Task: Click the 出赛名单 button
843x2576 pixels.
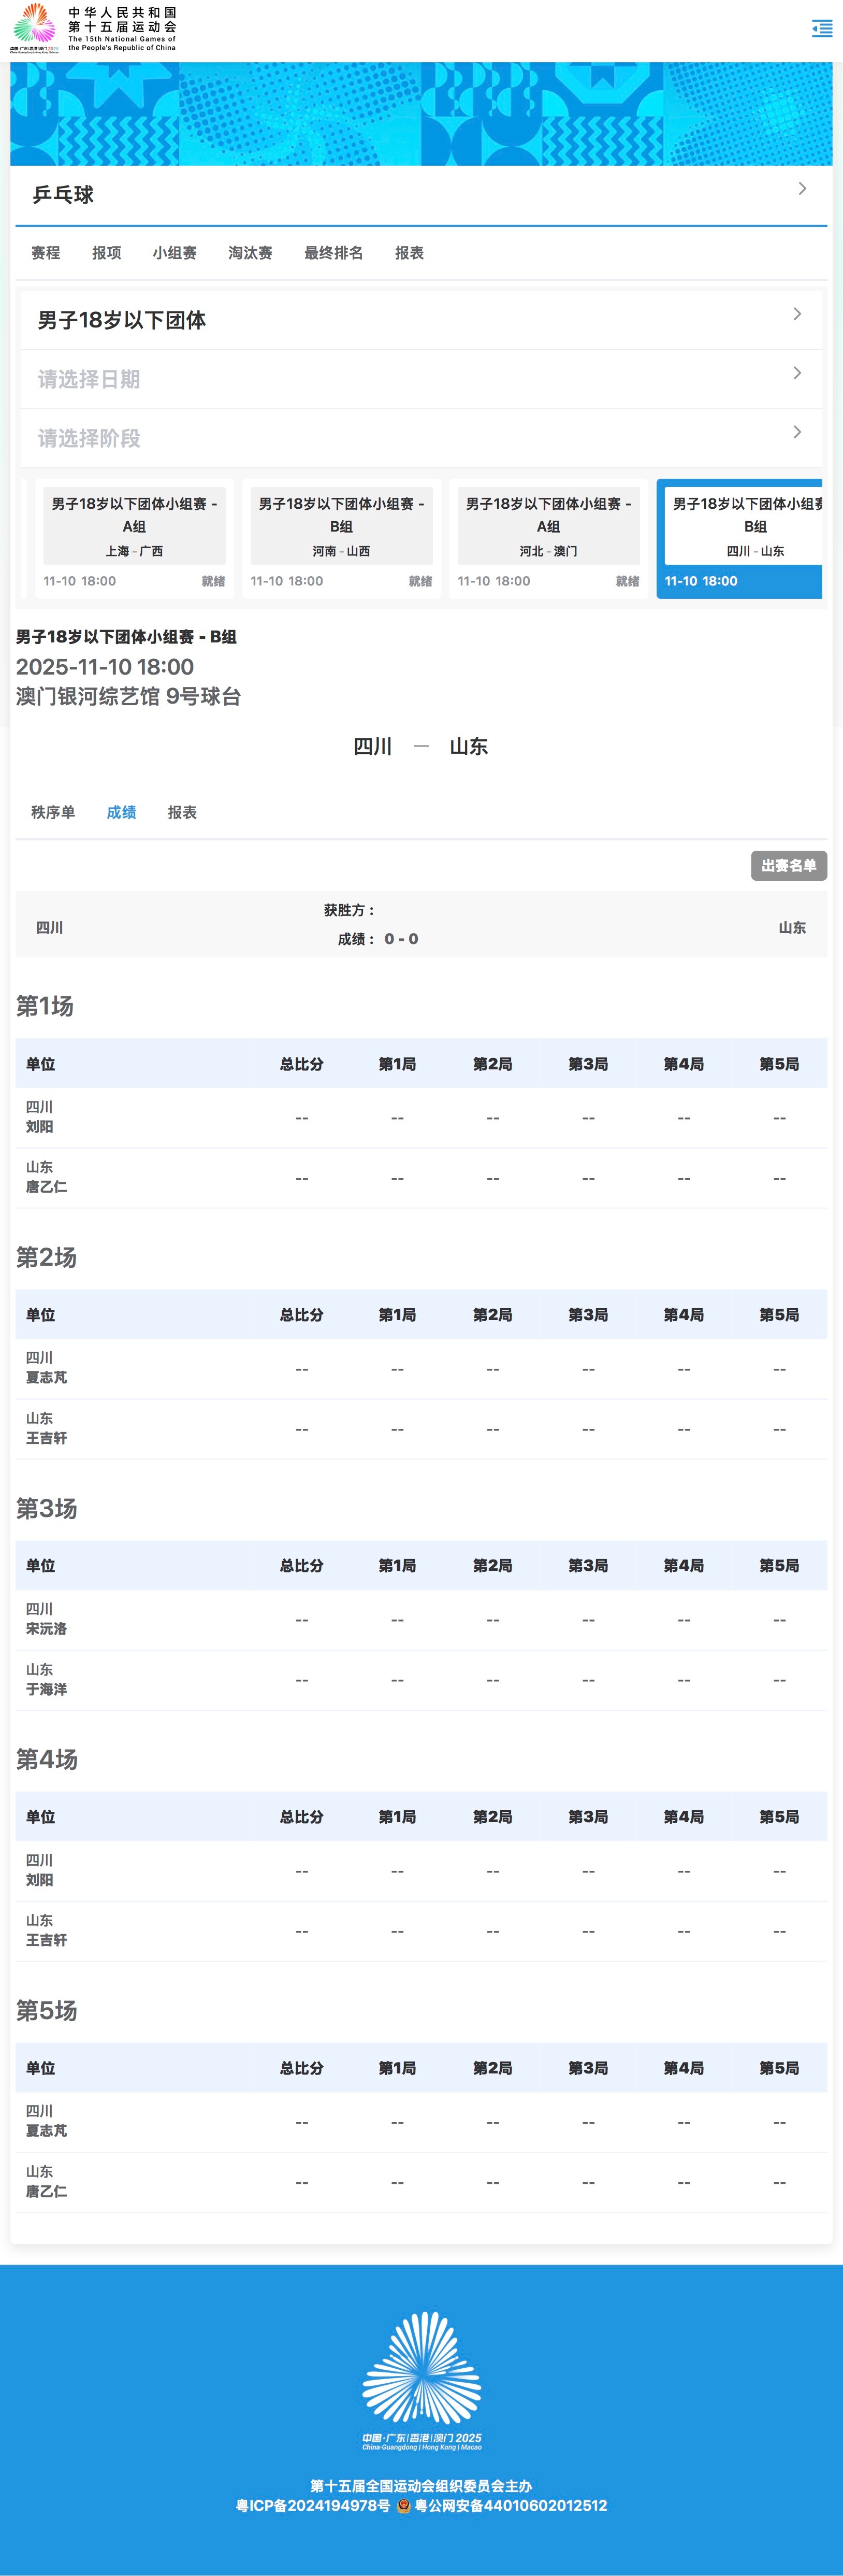Action: pos(789,865)
